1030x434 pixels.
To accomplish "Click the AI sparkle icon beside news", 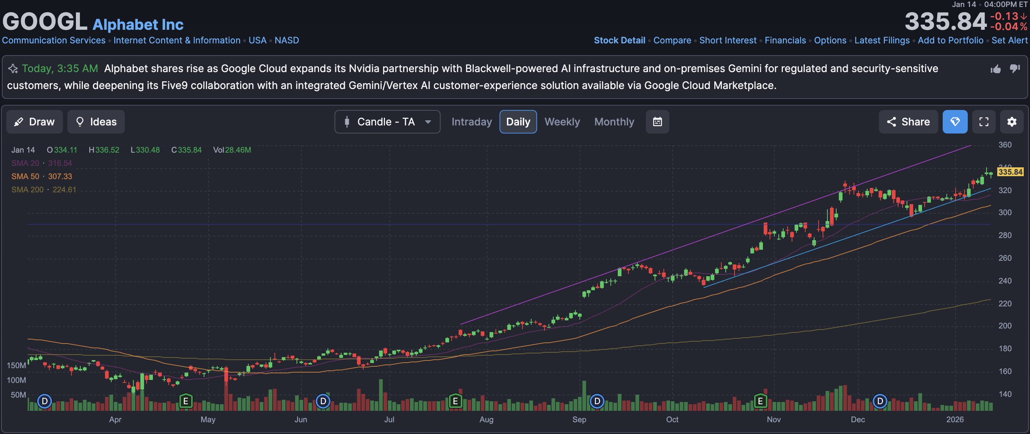I will (x=13, y=69).
